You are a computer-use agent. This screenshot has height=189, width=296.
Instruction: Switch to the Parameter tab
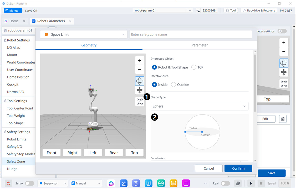tap(200, 45)
